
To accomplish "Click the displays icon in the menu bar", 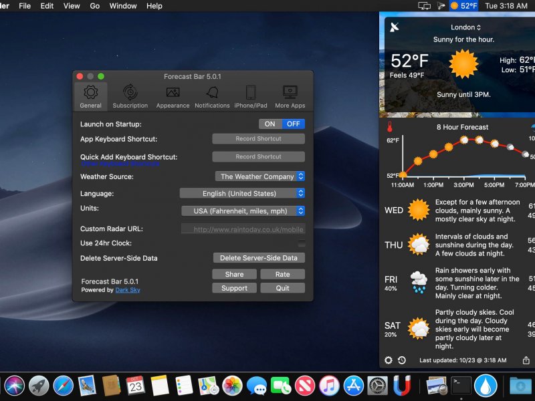I will (x=425, y=6).
